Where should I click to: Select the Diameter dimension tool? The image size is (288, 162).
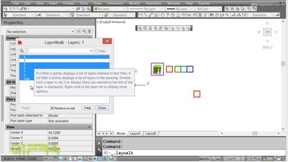[x=173, y=15]
